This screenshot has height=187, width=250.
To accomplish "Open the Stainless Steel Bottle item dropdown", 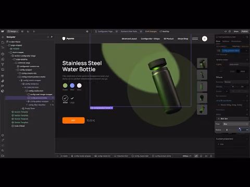I will click(x=131, y=31).
